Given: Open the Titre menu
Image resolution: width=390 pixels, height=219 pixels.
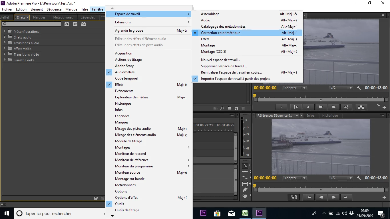Looking at the screenshot, I should tap(85, 9).
